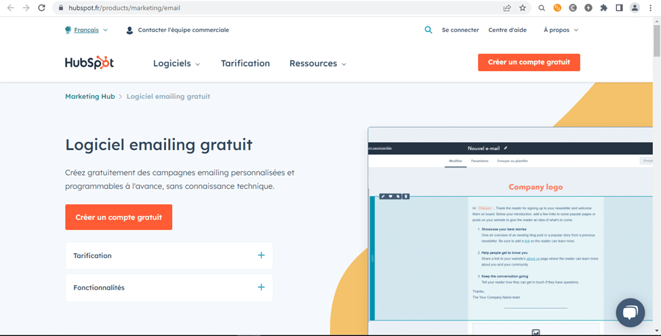
Task: Open Marketing Hub breadcrumb link
Action: [89, 96]
